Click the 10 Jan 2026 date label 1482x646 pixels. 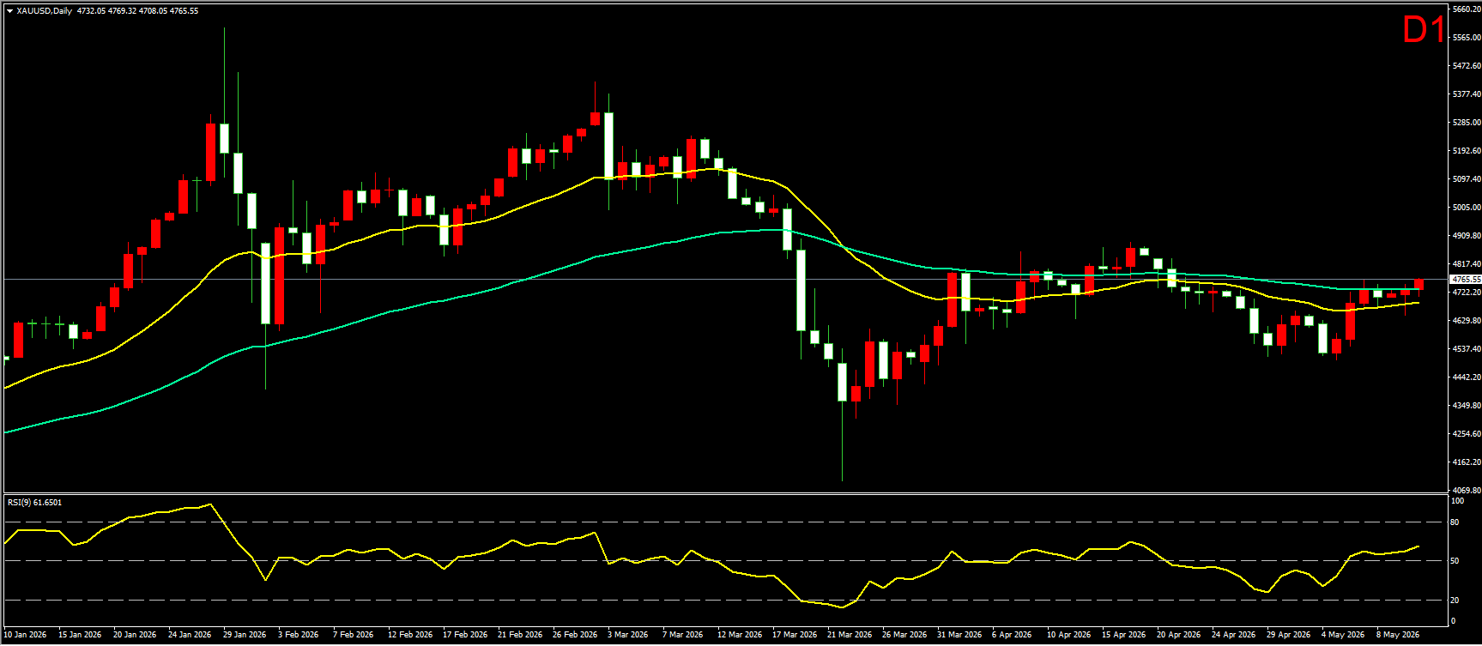click(25, 635)
